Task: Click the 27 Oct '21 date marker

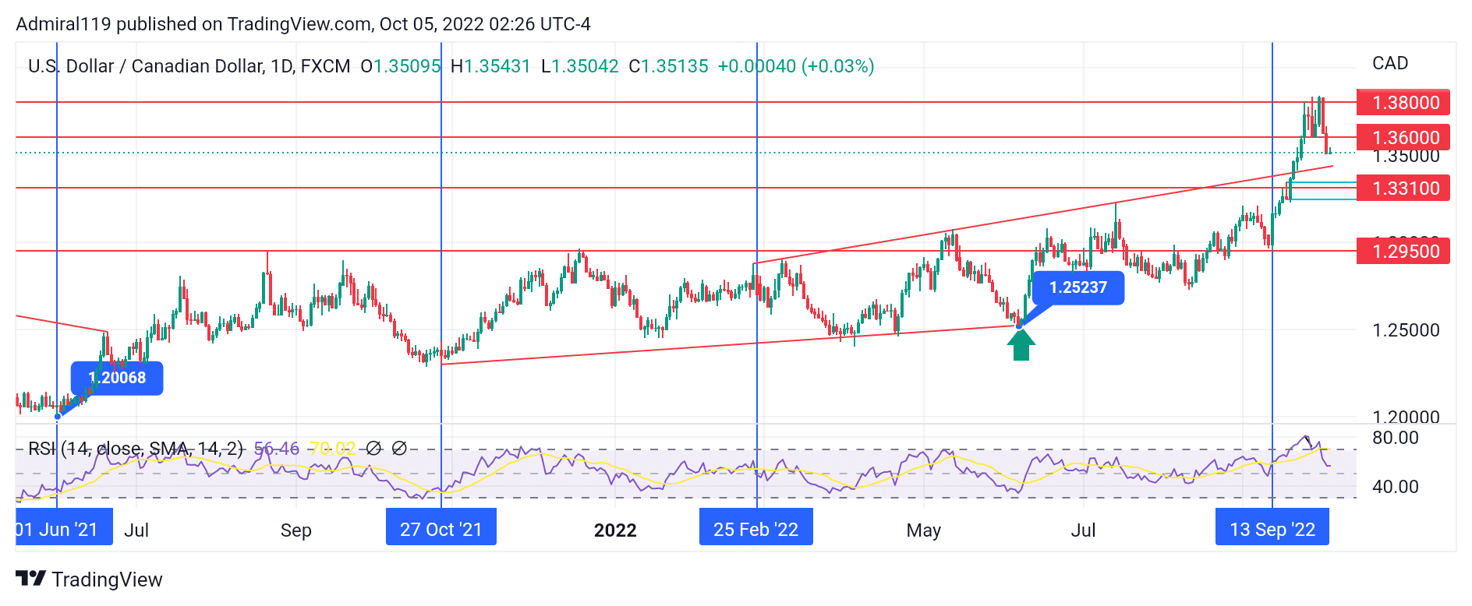Action: pos(441,527)
